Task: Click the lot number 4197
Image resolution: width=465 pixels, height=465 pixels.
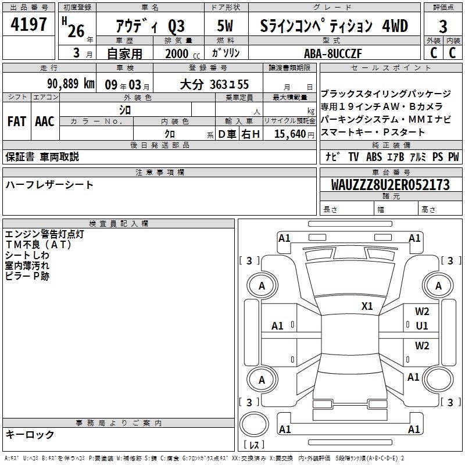Action: pos(29,25)
